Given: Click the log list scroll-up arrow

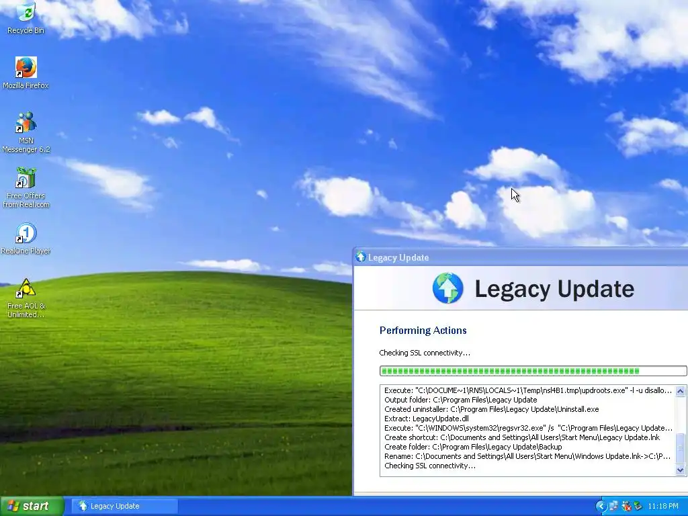Looking at the screenshot, I should 680,391.
